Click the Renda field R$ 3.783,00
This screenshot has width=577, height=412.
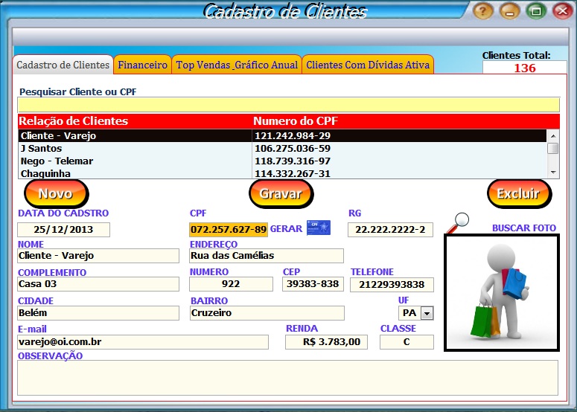[326, 342]
